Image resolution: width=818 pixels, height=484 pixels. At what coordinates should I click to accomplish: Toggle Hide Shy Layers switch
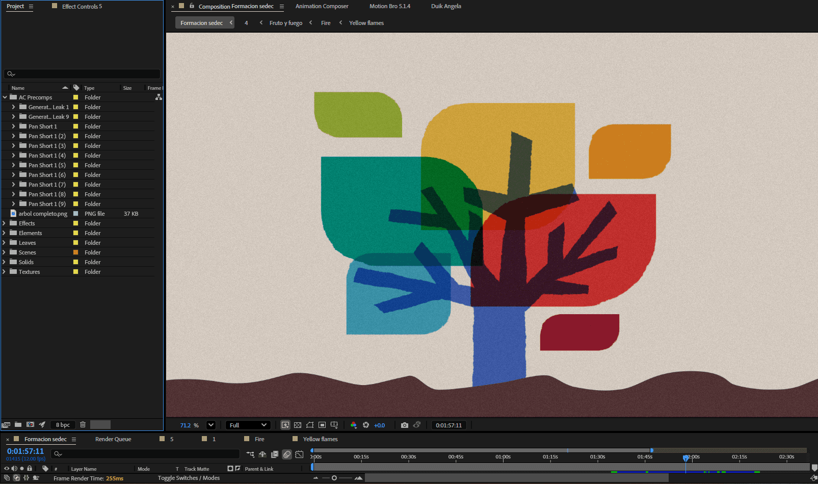262,454
